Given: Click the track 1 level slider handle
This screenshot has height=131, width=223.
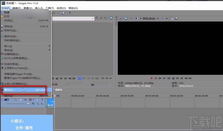Looking at the screenshot, I should 28,104.
